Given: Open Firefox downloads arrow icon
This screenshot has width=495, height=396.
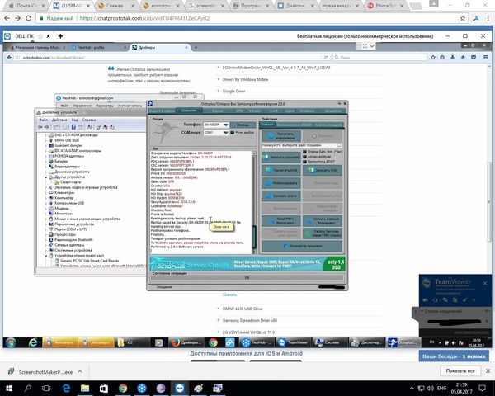Looking at the screenshot, I should pos(452,58).
